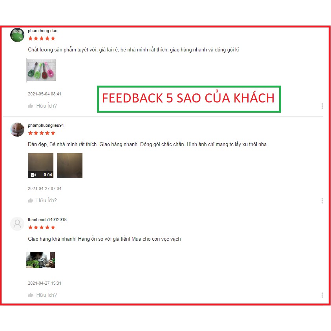The width and height of the screenshot is (331, 331).
Task: Click thanhminh14012018's default grey avatar
Action: click(x=17, y=224)
